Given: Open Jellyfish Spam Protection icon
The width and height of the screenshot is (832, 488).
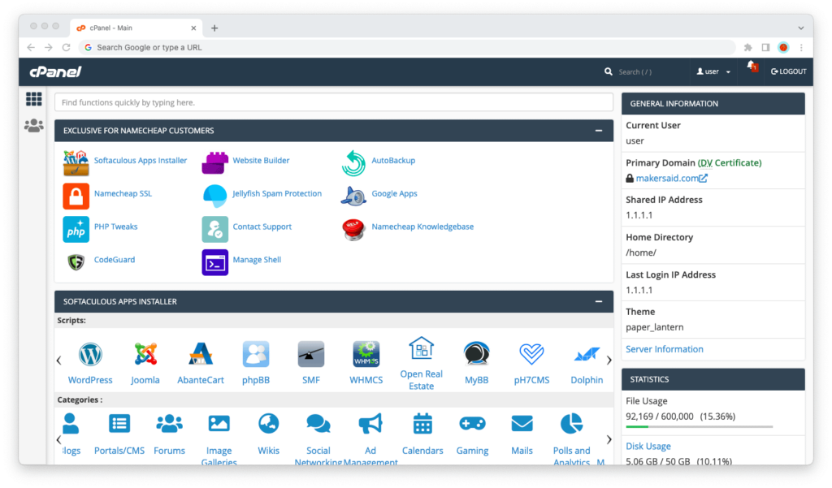Looking at the screenshot, I should pyautogui.click(x=214, y=196).
